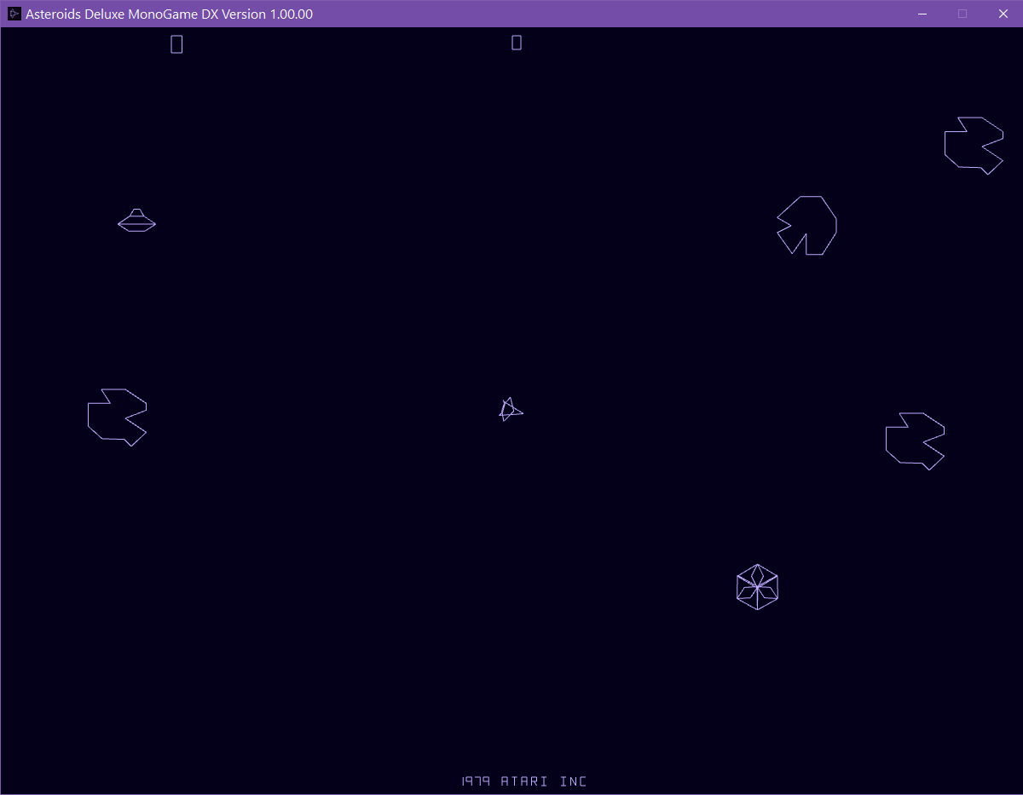Click the small ship icon at top left
The width and height of the screenshot is (1023, 795).
[x=176, y=43]
